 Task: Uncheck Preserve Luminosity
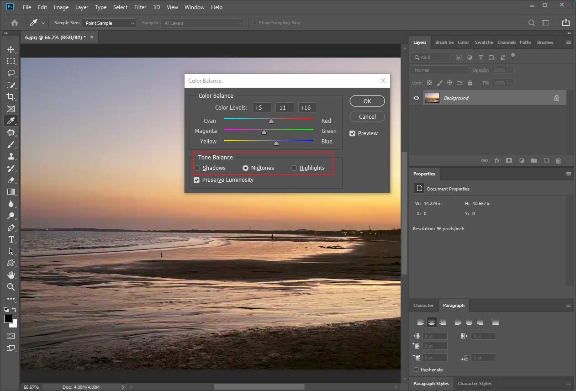click(x=196, y=180)
